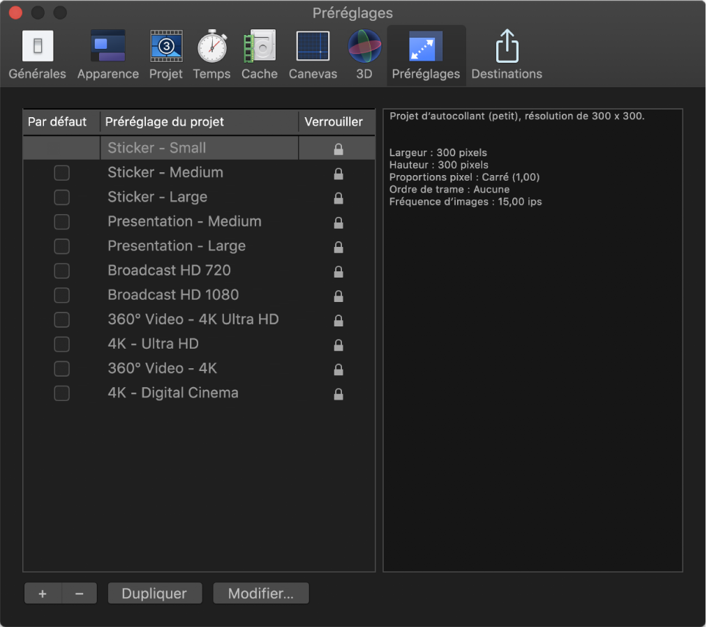Screen dimensions: 707x627
Task: Set Sticker - Medium as default preset
Action: [62, 173]
